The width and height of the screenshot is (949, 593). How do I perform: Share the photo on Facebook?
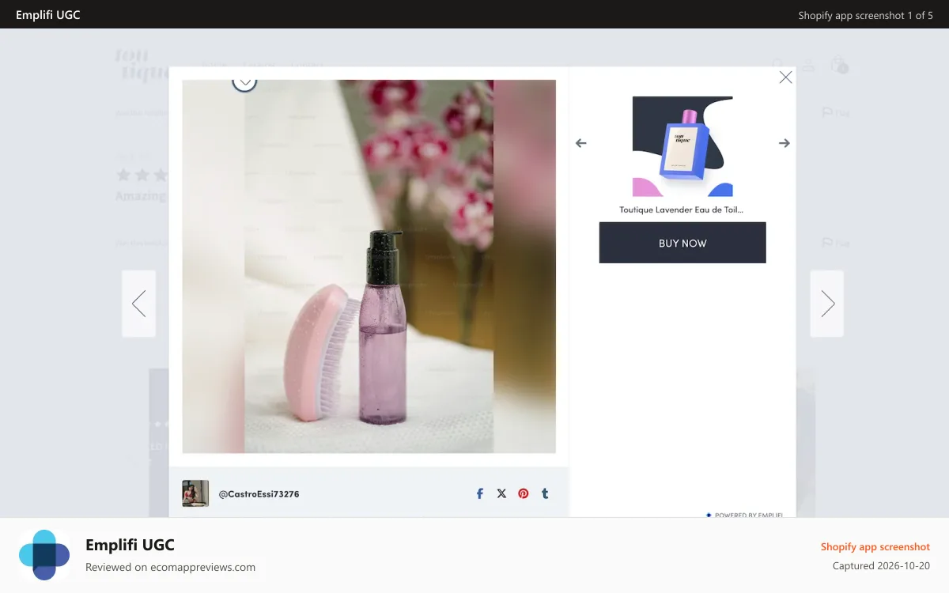(480, 493)
